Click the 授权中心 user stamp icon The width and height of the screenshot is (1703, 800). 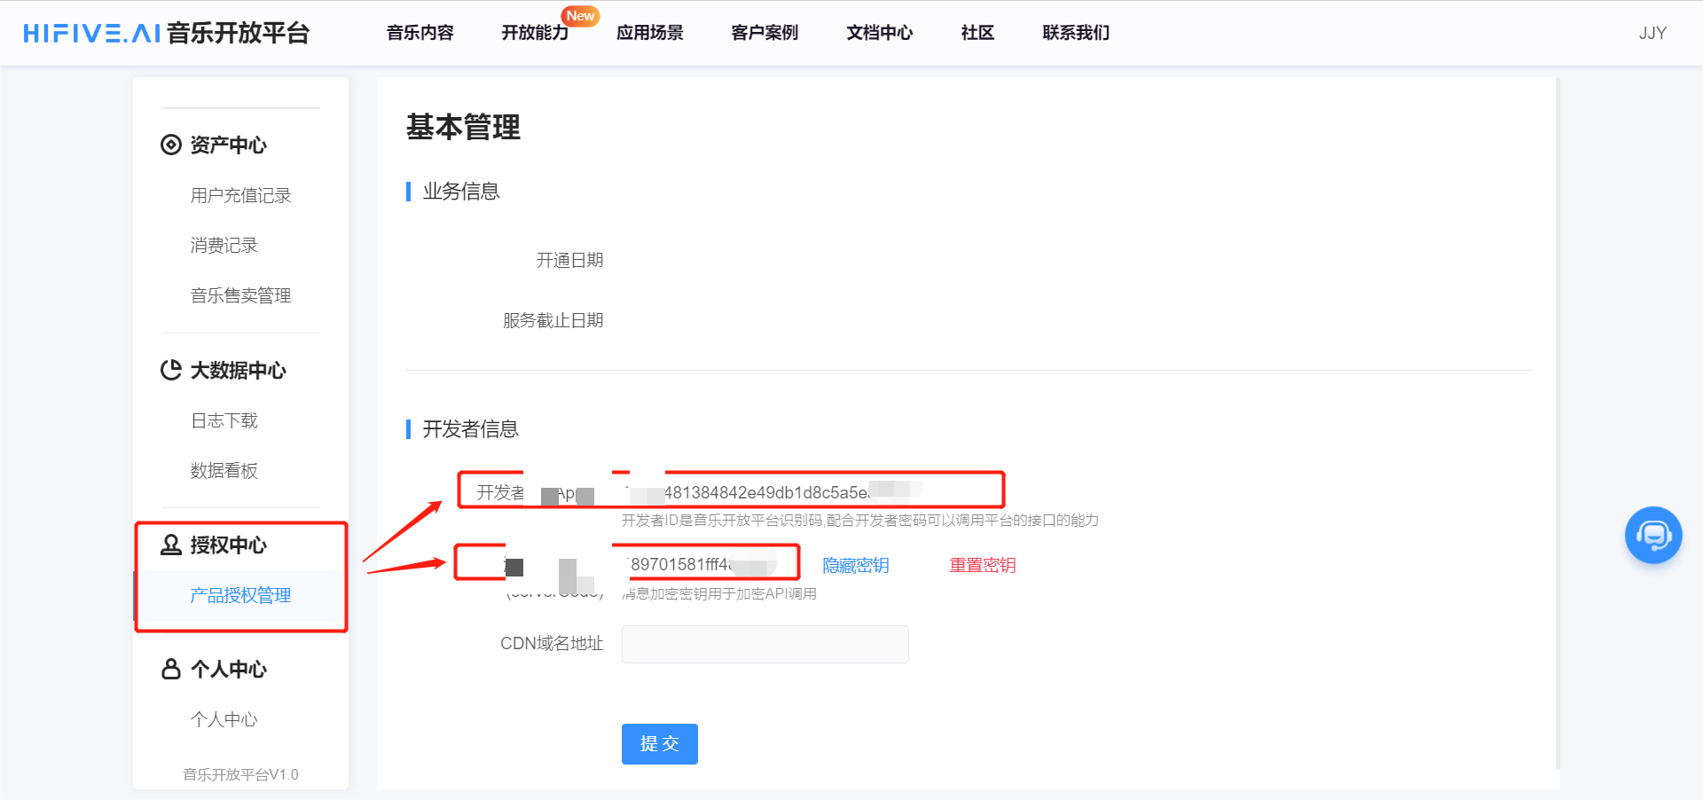170,545
